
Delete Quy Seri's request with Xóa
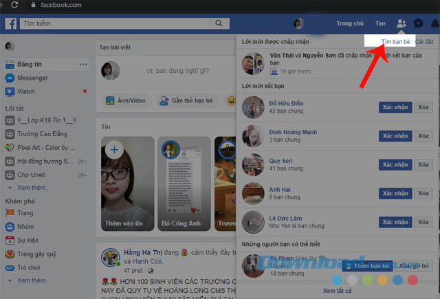(423, 165)
